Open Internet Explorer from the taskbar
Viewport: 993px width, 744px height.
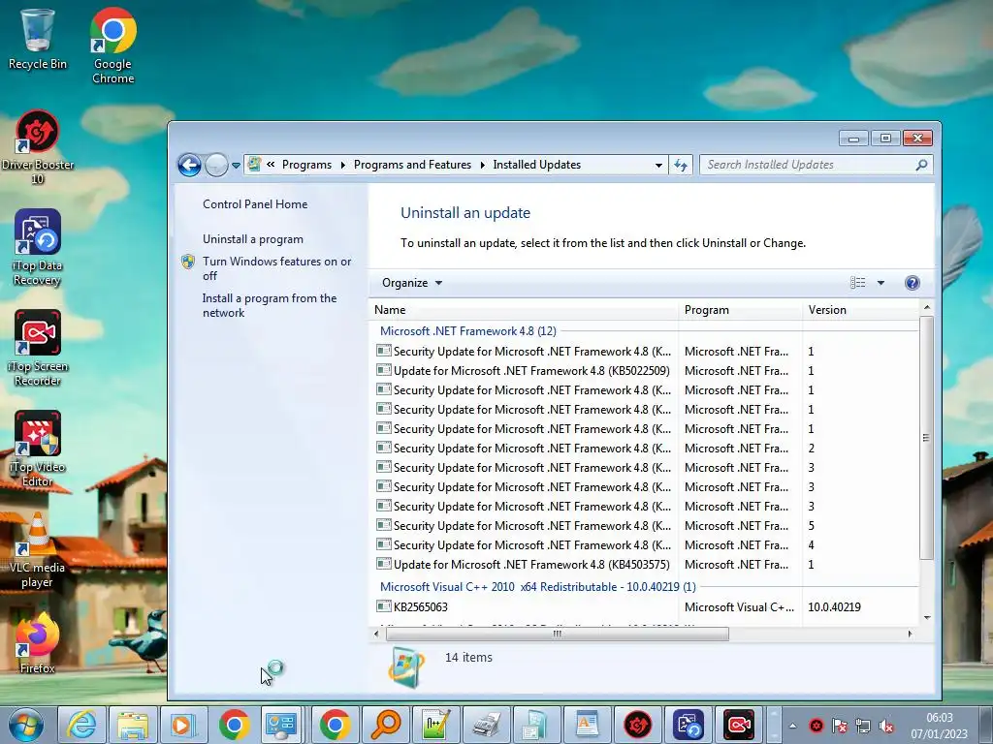(x=82, y=725)
